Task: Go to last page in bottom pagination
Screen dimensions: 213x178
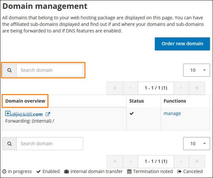Action: [197, 161]
